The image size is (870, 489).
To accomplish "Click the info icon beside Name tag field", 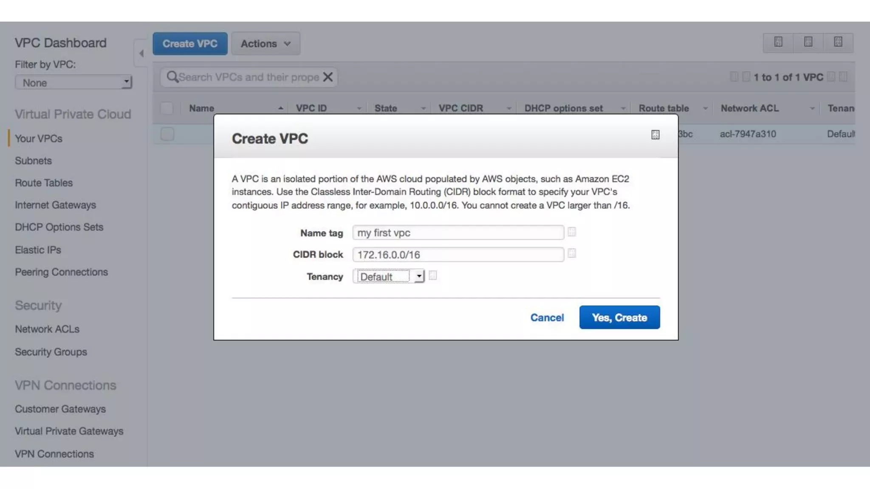I will 572,232.
